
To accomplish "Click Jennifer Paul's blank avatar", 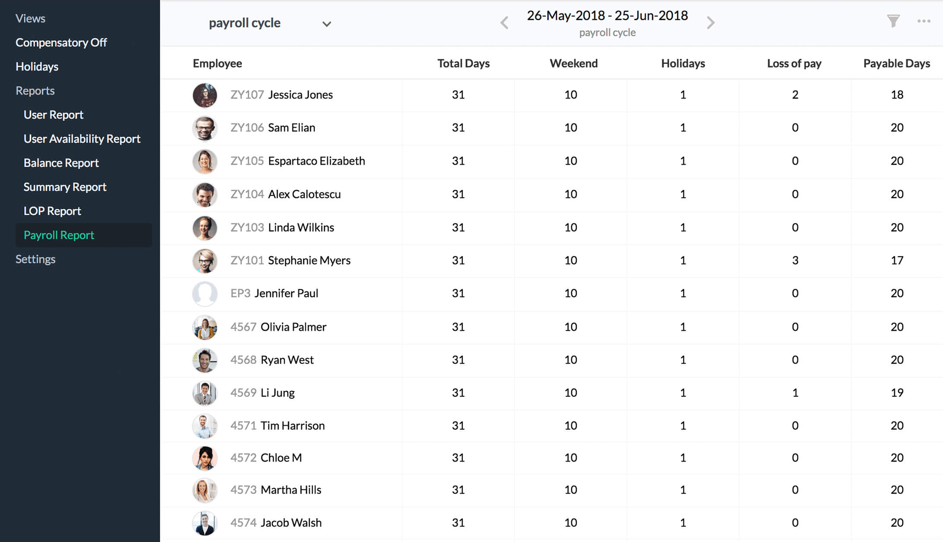I will pos(205,293).
